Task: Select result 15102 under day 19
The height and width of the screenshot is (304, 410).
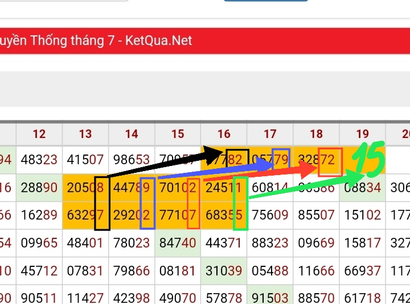Action: click(x=363, y=215)
